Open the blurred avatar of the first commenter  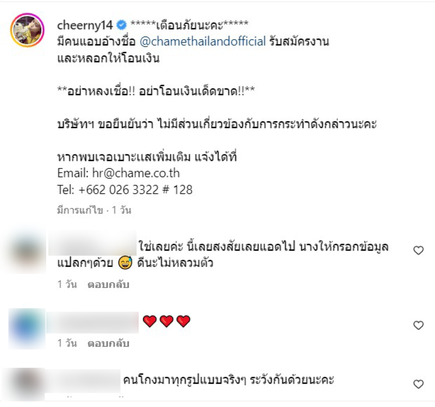[27, 252]
